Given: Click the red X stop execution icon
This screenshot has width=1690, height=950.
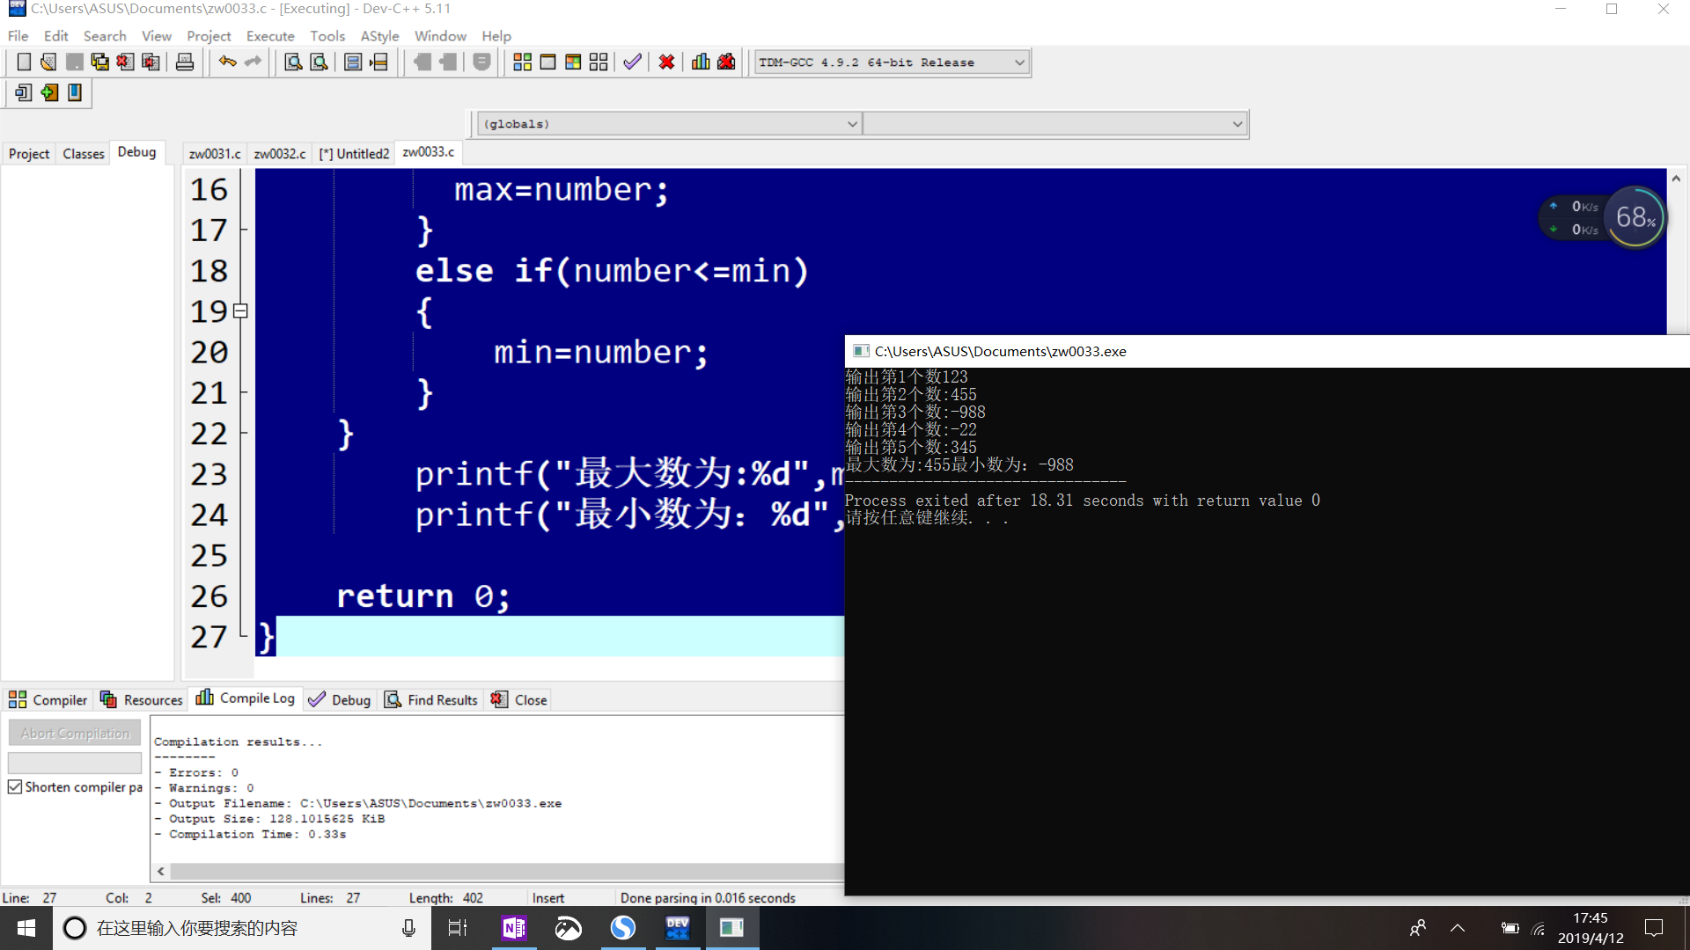Looking at the screenshot, I should point(666,62).
